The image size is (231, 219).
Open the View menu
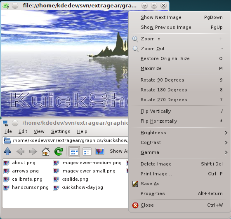coord(39,131)
